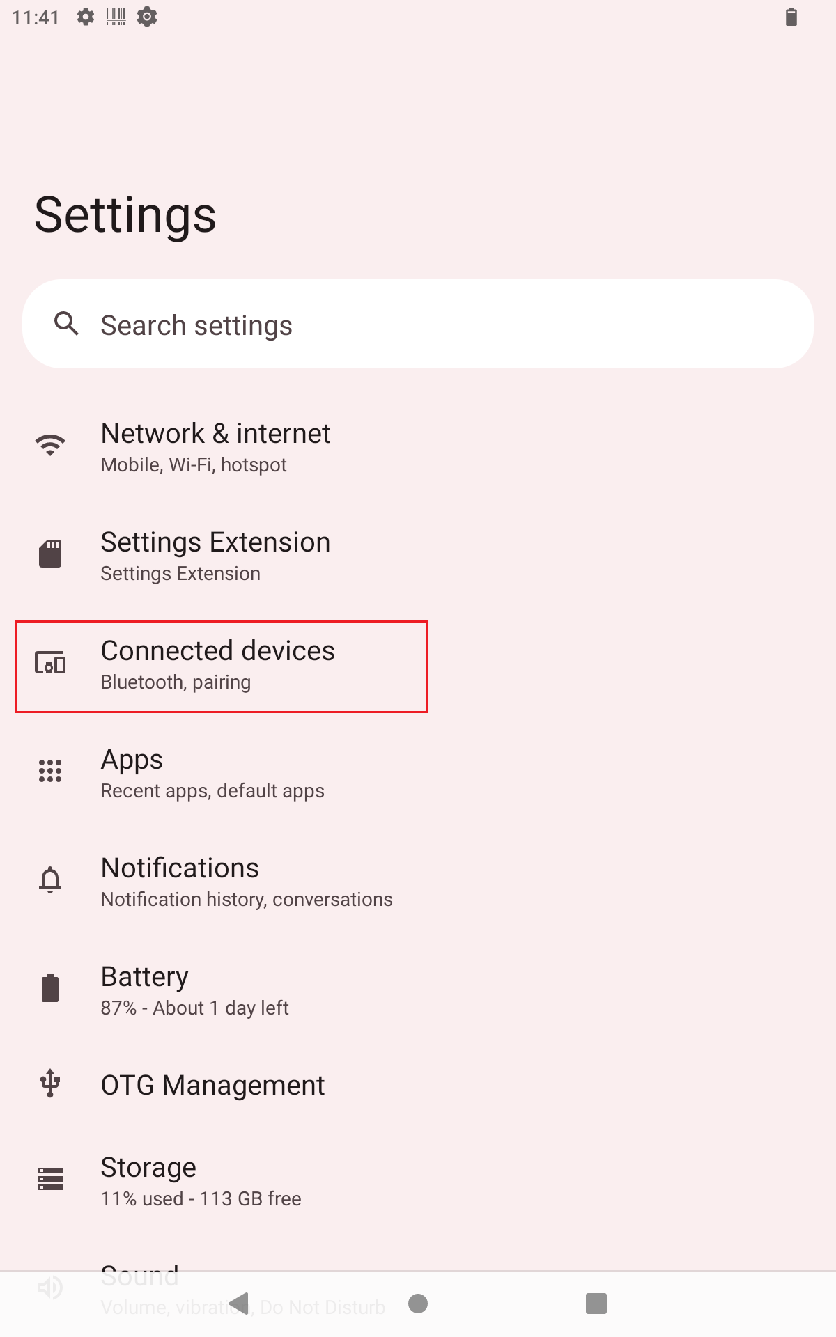Open Notifications settings
Image resolution: width=836 pixels, height=1337 pixels.
pyautogui.click(x=247, y=882)
